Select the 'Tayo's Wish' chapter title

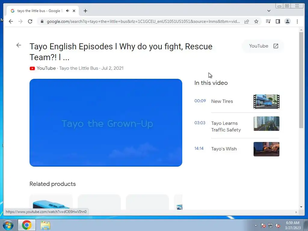point(224,149)
